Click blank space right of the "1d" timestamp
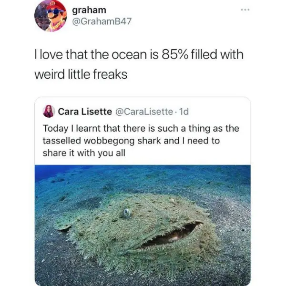The image size is (286, 286). point(219,112)
